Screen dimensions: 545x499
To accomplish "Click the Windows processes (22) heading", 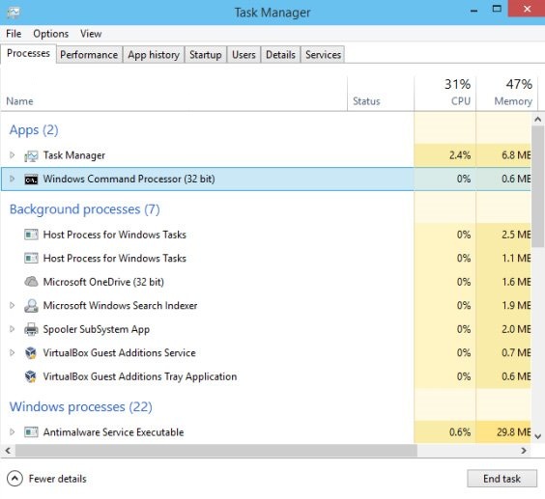I will point(80,407).
